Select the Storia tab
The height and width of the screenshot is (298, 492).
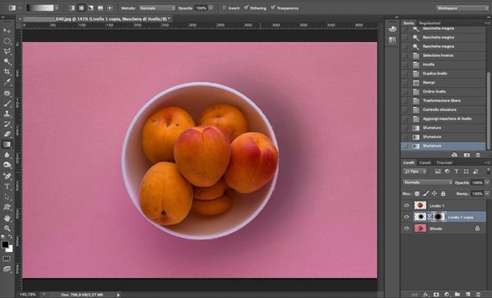[409, 23]
